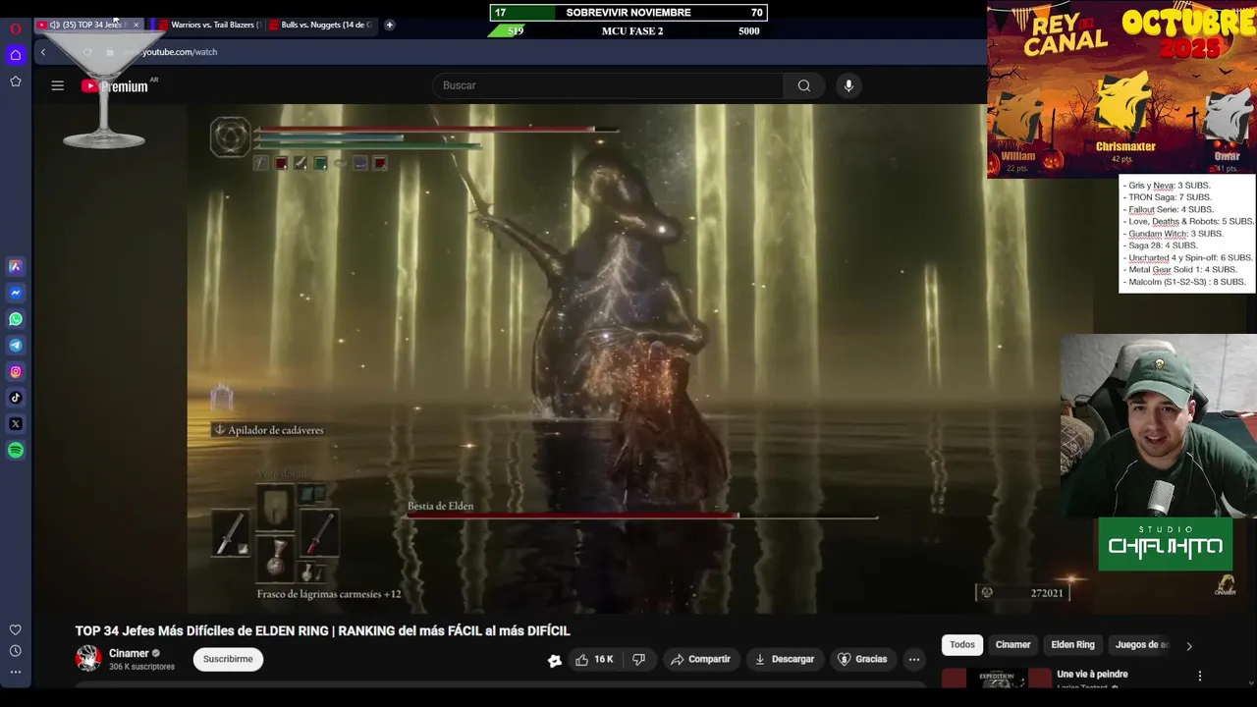Click the 'Expedition' recommended video thumbnail

click(x=996, y=679)
